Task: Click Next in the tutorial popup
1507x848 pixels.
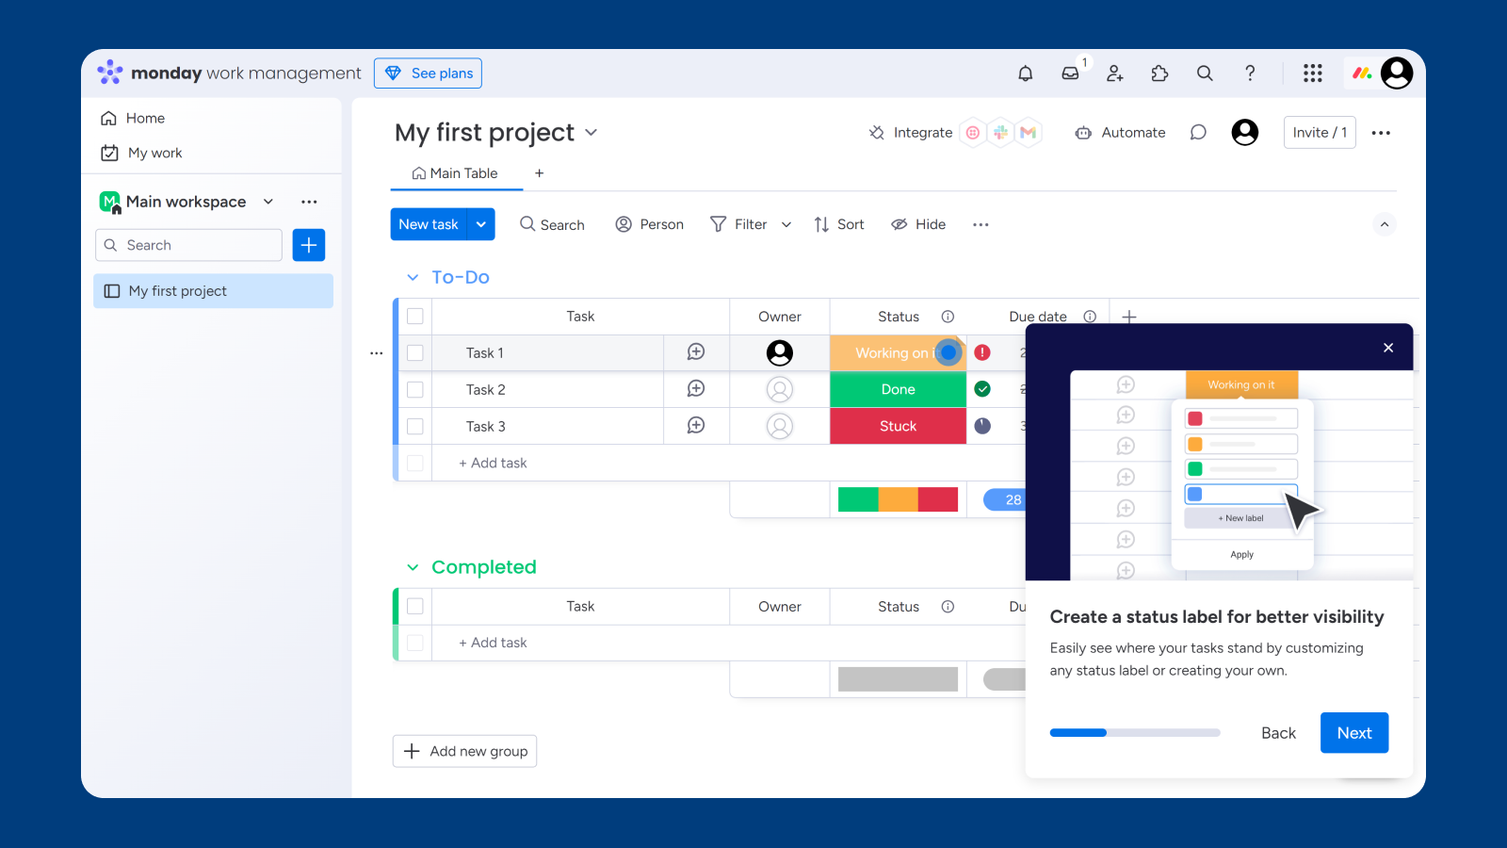Action: [x=1353, y=733]
